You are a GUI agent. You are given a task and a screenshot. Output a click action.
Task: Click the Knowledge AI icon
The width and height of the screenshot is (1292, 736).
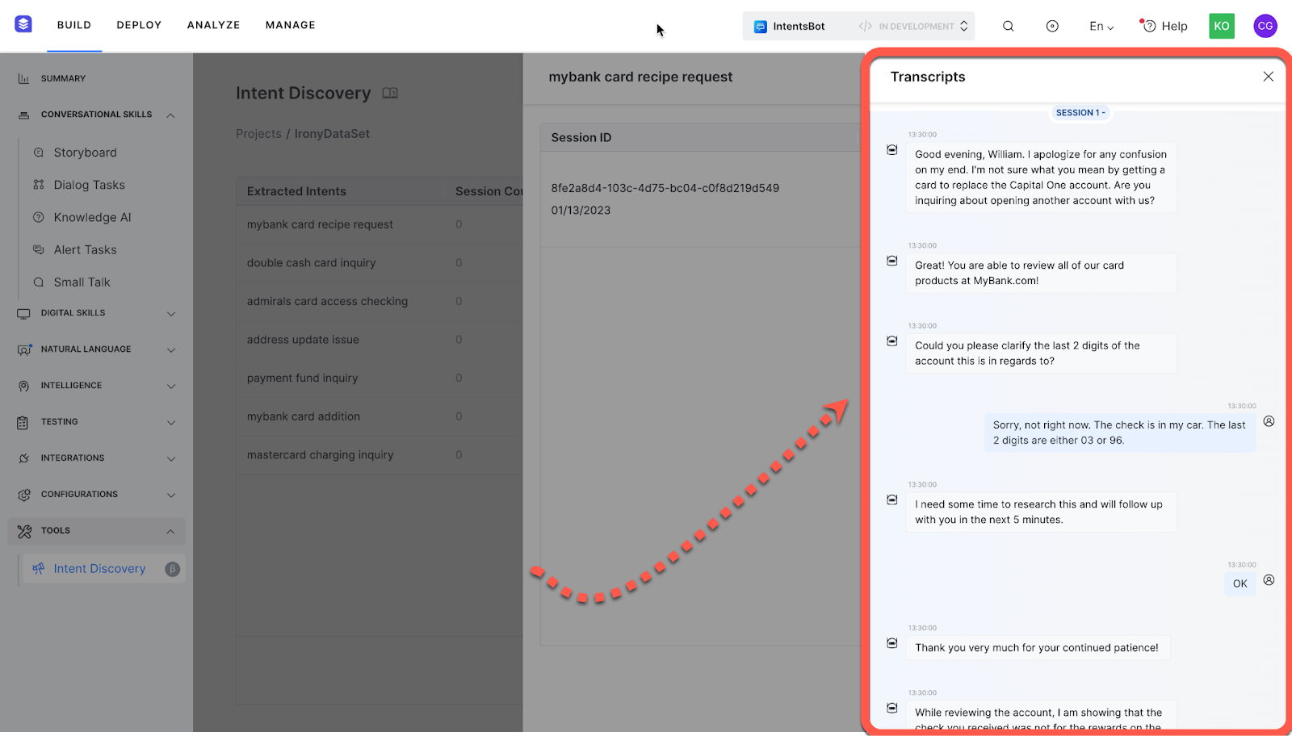pos(38,217)
